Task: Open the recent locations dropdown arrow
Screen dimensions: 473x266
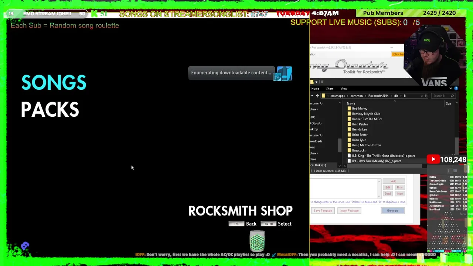Action: point(312,96)
